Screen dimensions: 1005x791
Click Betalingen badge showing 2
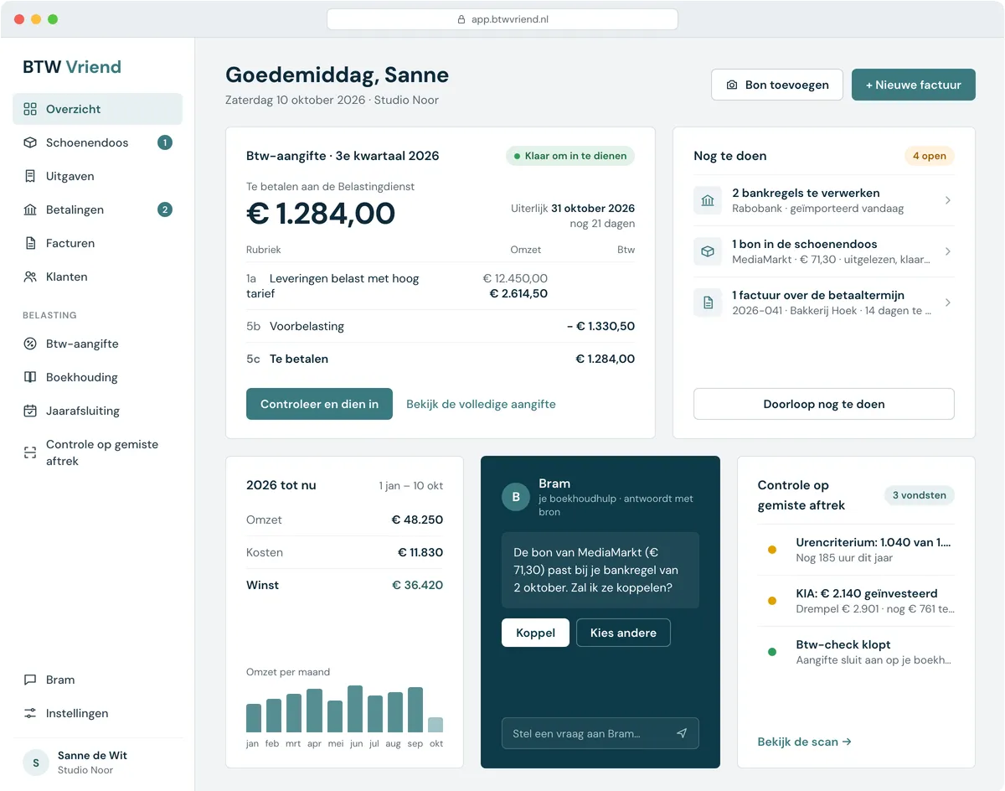coord(165,209)
